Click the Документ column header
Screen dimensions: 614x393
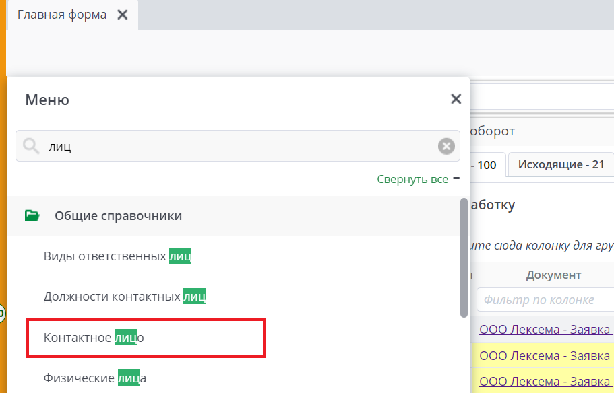(x=553, y=275)
